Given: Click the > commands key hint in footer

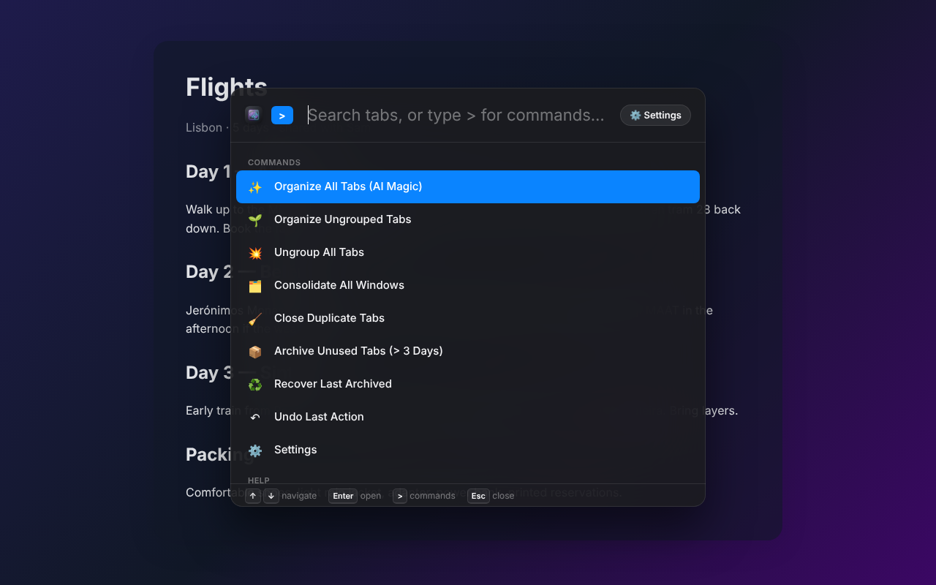Looking at the screenshot, I should click(400, 496).
